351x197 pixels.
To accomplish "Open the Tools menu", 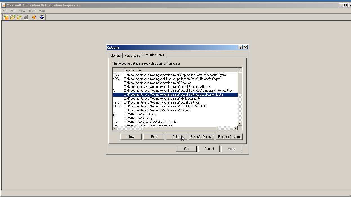I will pos(32,11).
